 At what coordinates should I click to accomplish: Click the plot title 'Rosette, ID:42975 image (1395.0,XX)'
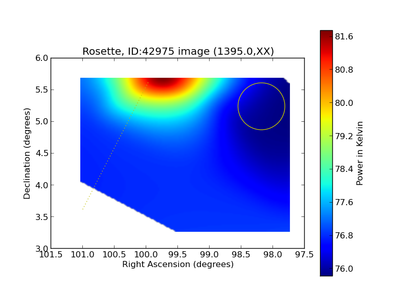pos(178,51)
